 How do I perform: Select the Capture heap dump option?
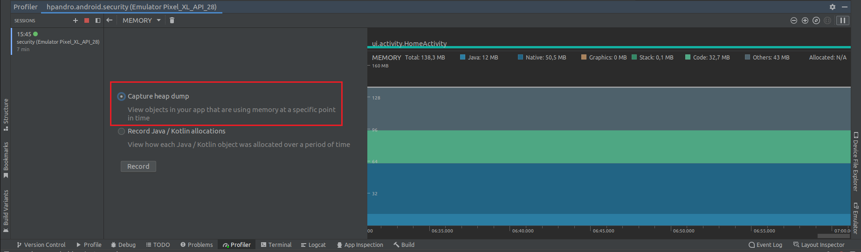[x=122, y=96]
